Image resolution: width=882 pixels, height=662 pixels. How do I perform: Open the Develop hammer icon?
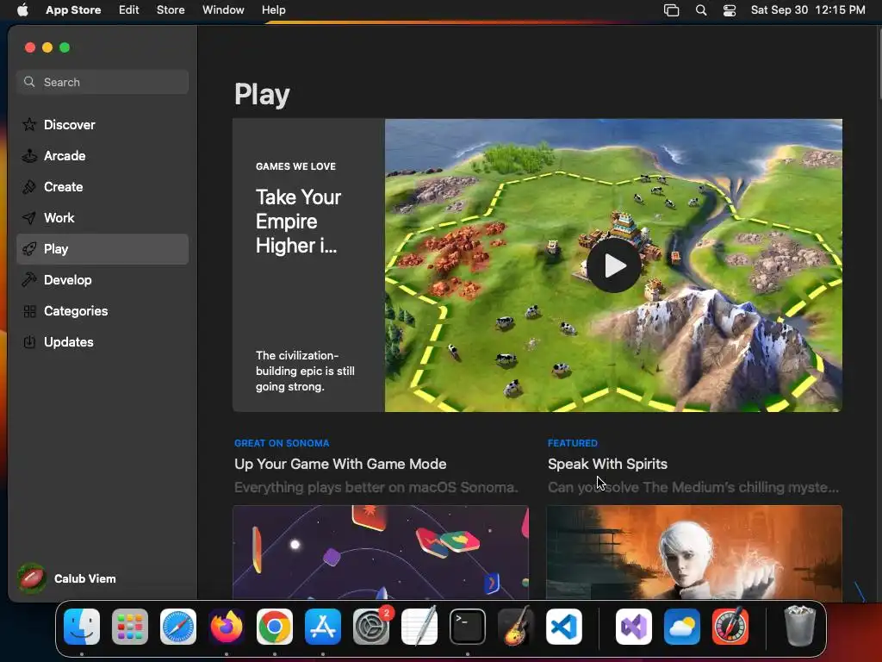click(x=29, y=280)
